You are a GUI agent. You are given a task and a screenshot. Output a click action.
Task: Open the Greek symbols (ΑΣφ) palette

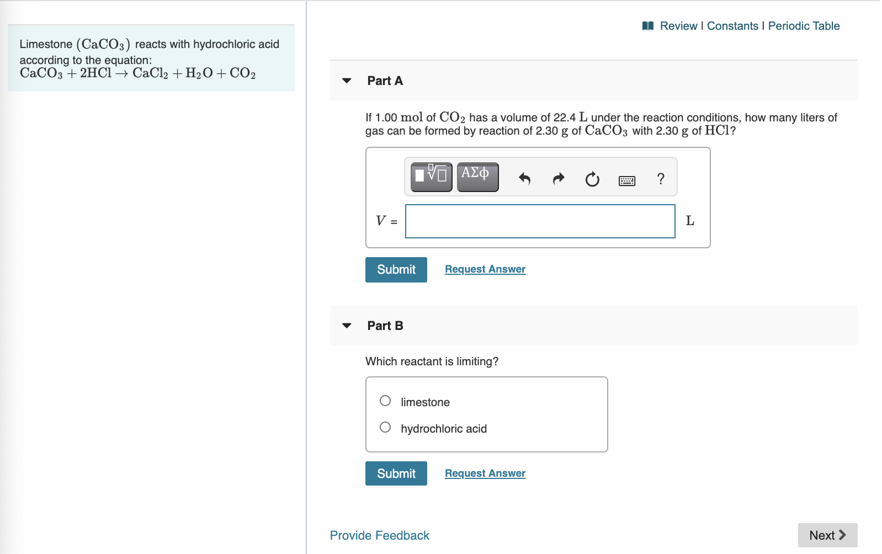click(x=477, y=177)
